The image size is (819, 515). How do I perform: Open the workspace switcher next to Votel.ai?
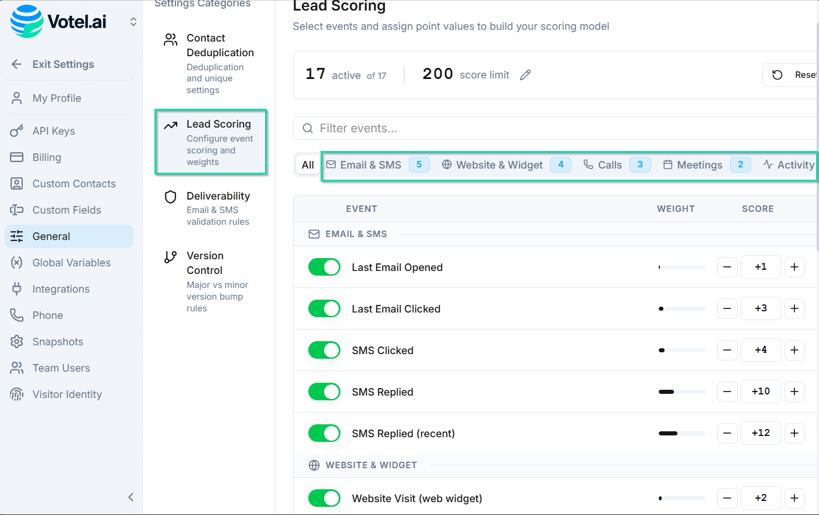pyautogui.click(x=133, y=22)
